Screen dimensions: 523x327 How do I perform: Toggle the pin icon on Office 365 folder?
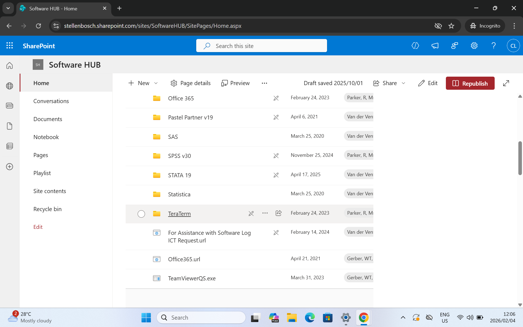pyautogui.click(x=276, y=98)
